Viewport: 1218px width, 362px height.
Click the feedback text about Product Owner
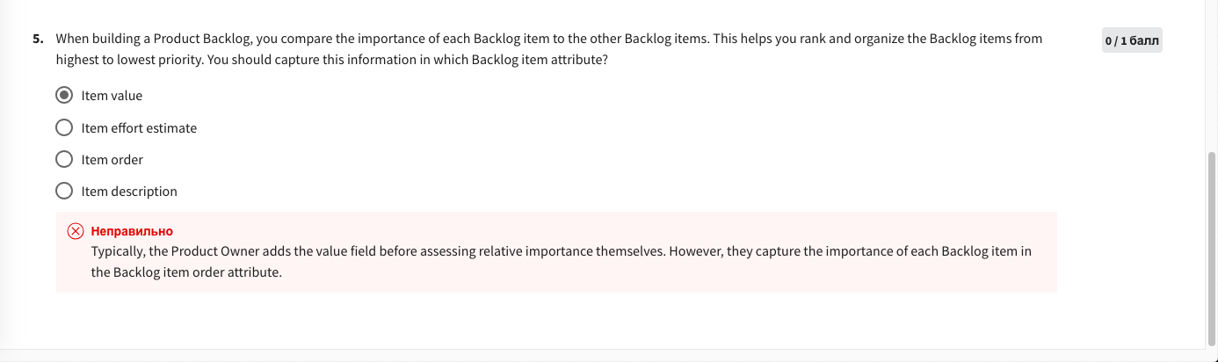coord(561,262)
